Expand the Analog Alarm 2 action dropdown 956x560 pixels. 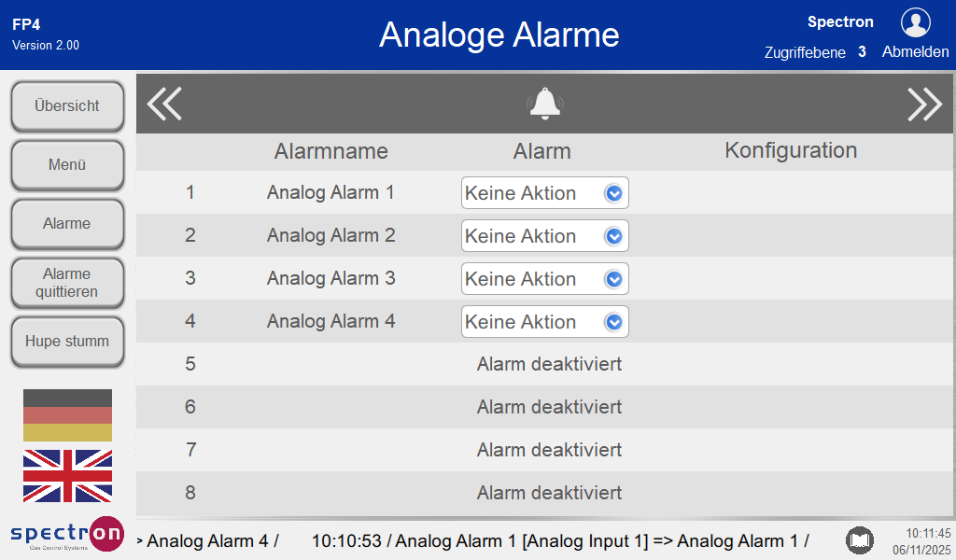[545, 236]
